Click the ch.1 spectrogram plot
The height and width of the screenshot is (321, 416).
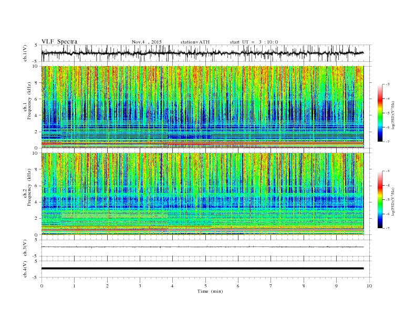pyautogui.click(x=202, y=107)
